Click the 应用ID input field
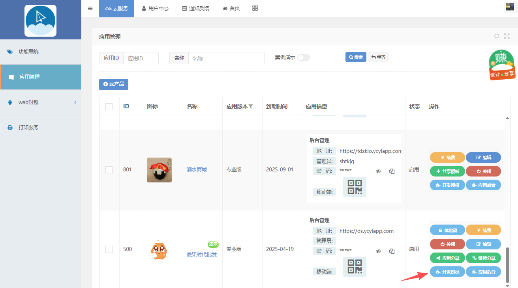The width and height of the screenshot is (518, 288). click(x=141, y=58)
